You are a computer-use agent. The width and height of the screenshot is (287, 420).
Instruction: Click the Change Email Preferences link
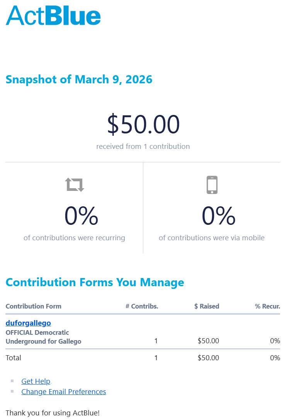point(64,392)
